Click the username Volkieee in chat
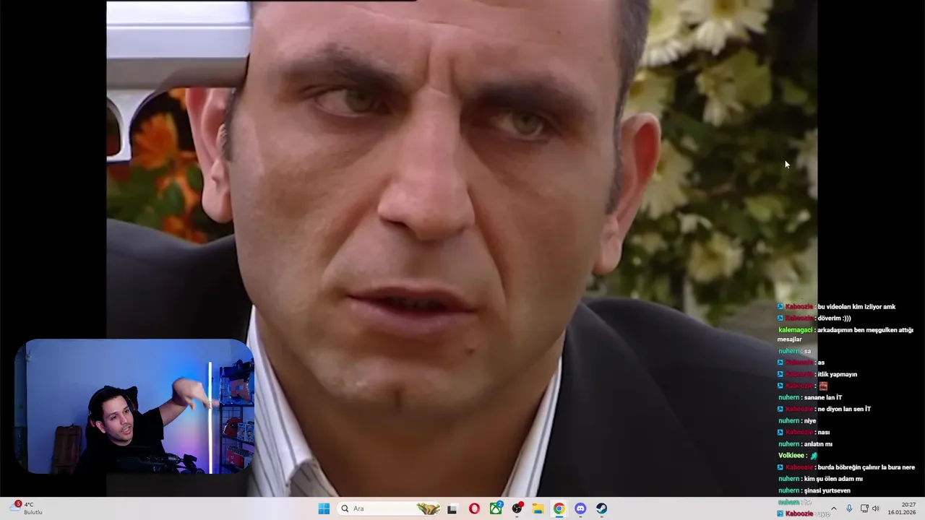 click(x=791, y=455)
